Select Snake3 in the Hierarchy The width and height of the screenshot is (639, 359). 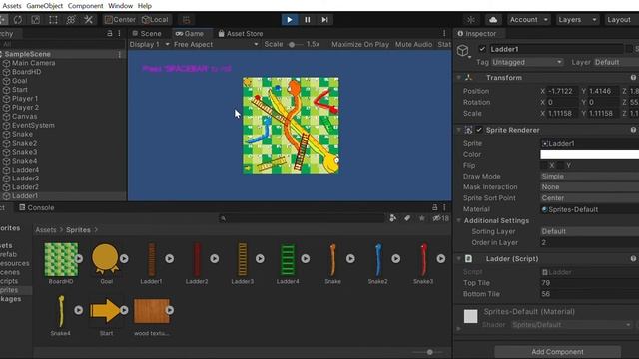24,152
